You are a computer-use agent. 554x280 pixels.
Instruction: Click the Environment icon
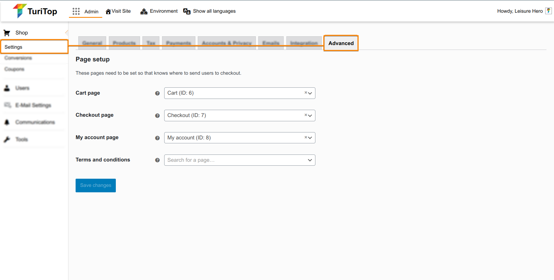[x=144, y=11]
